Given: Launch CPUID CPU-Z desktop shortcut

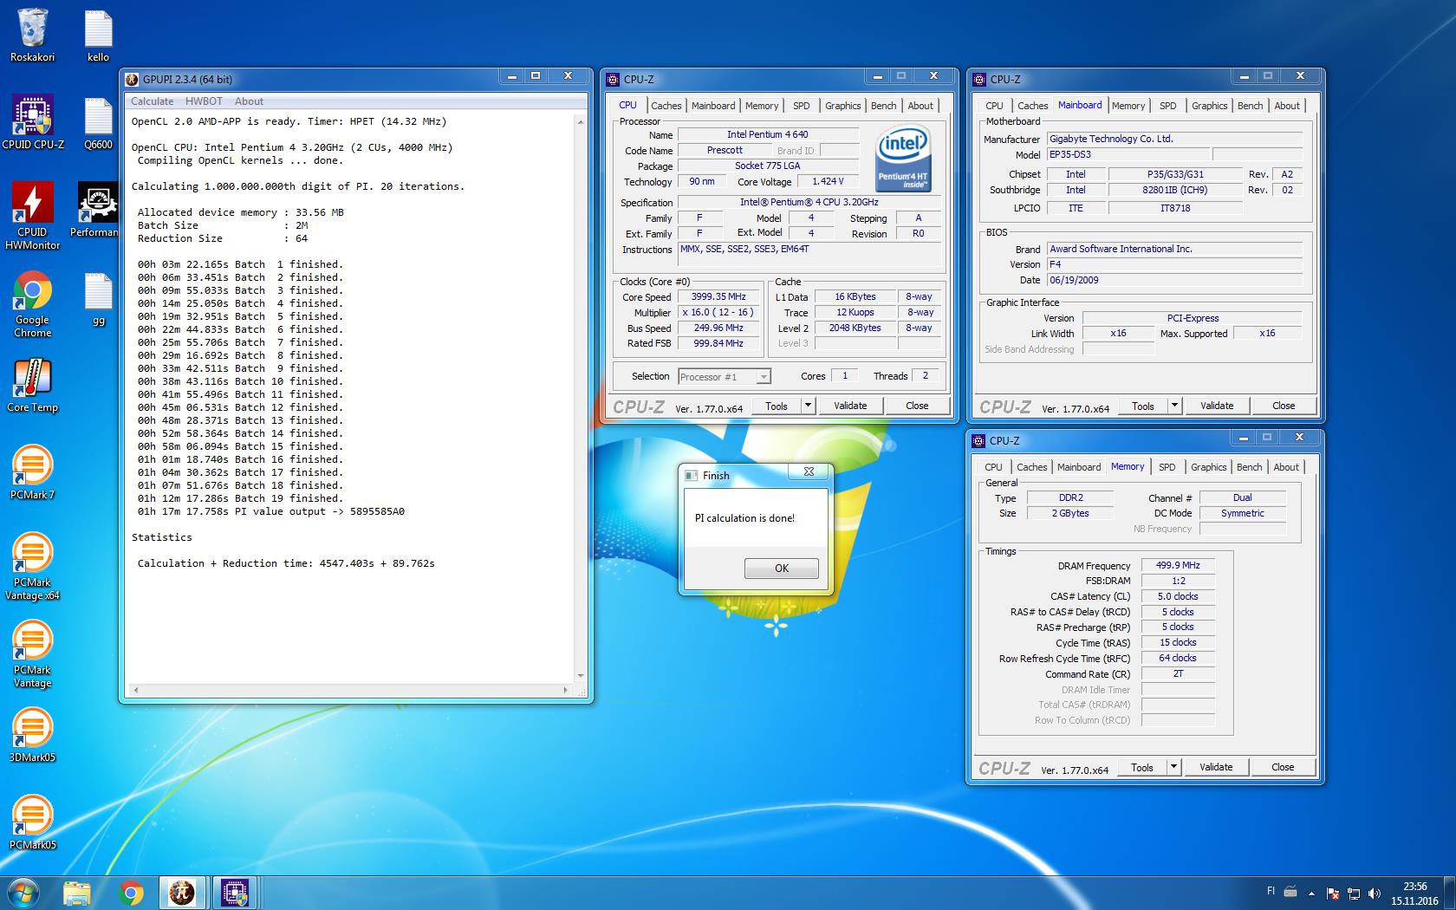Looking at the screenshot, I should click(x=33, y=122).
